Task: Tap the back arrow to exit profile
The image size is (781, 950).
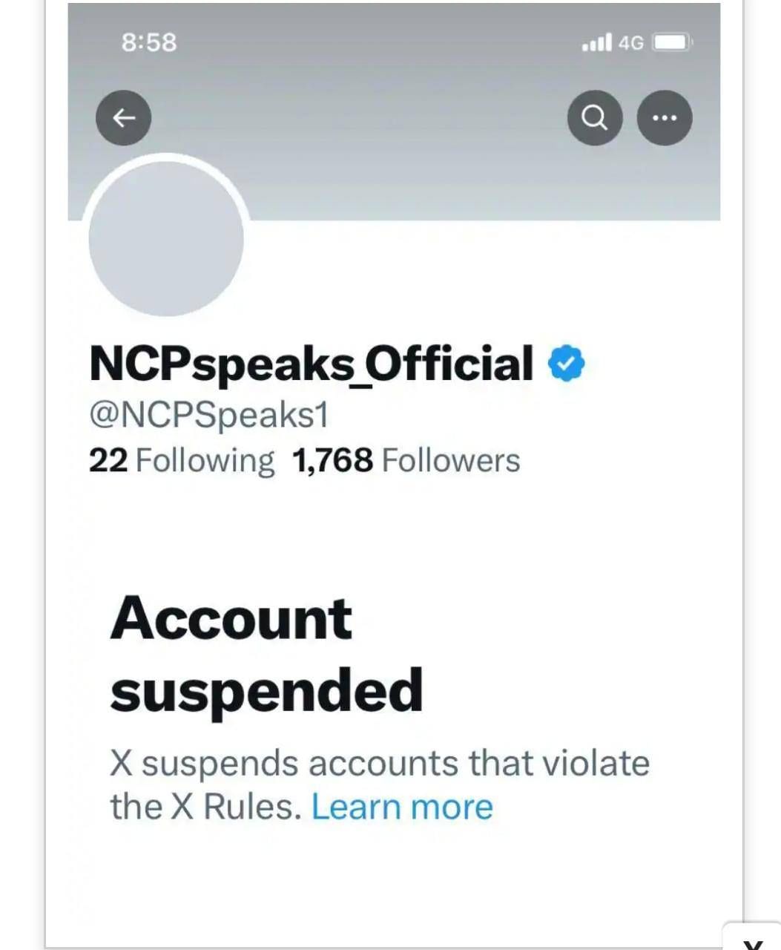Action: point(124,117)
